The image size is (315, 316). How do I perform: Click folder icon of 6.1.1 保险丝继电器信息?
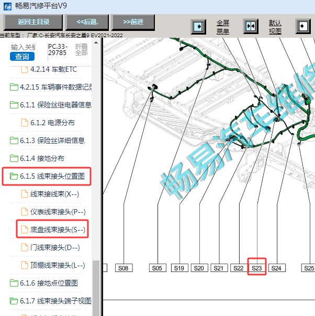pos(14,105)
